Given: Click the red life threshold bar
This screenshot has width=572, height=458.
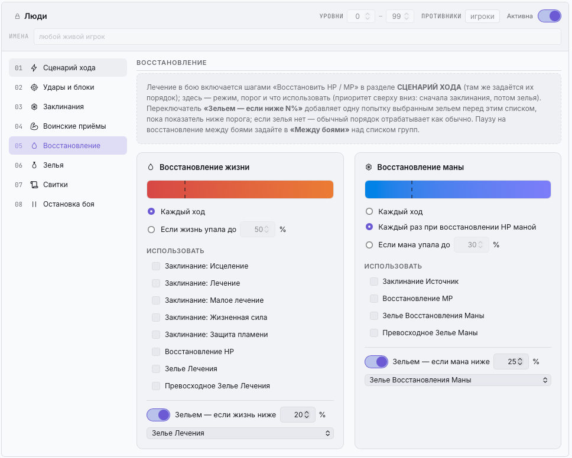Looking at the screenshot, I should (x=240, y=189).
